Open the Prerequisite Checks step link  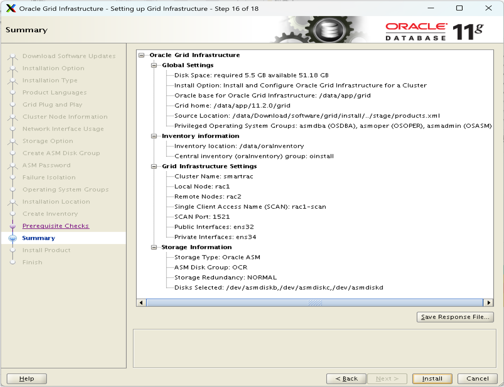pyautogui.click(x=56, y=226)
